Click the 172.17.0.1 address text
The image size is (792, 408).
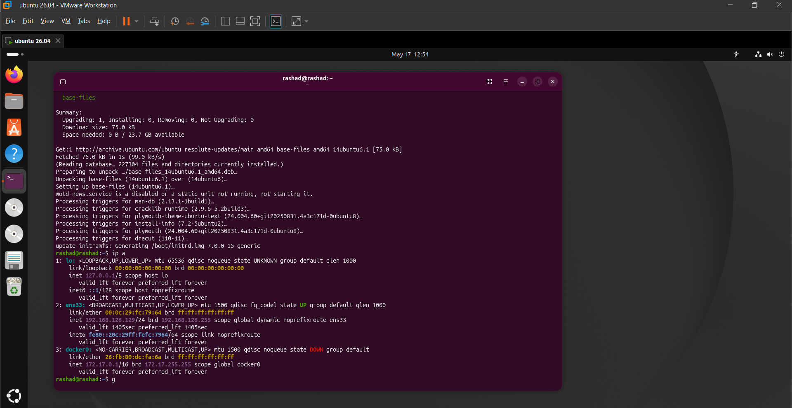(102, 364)
